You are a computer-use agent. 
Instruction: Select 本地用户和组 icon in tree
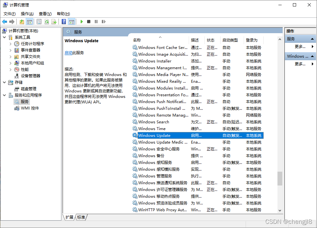[17, 63]
